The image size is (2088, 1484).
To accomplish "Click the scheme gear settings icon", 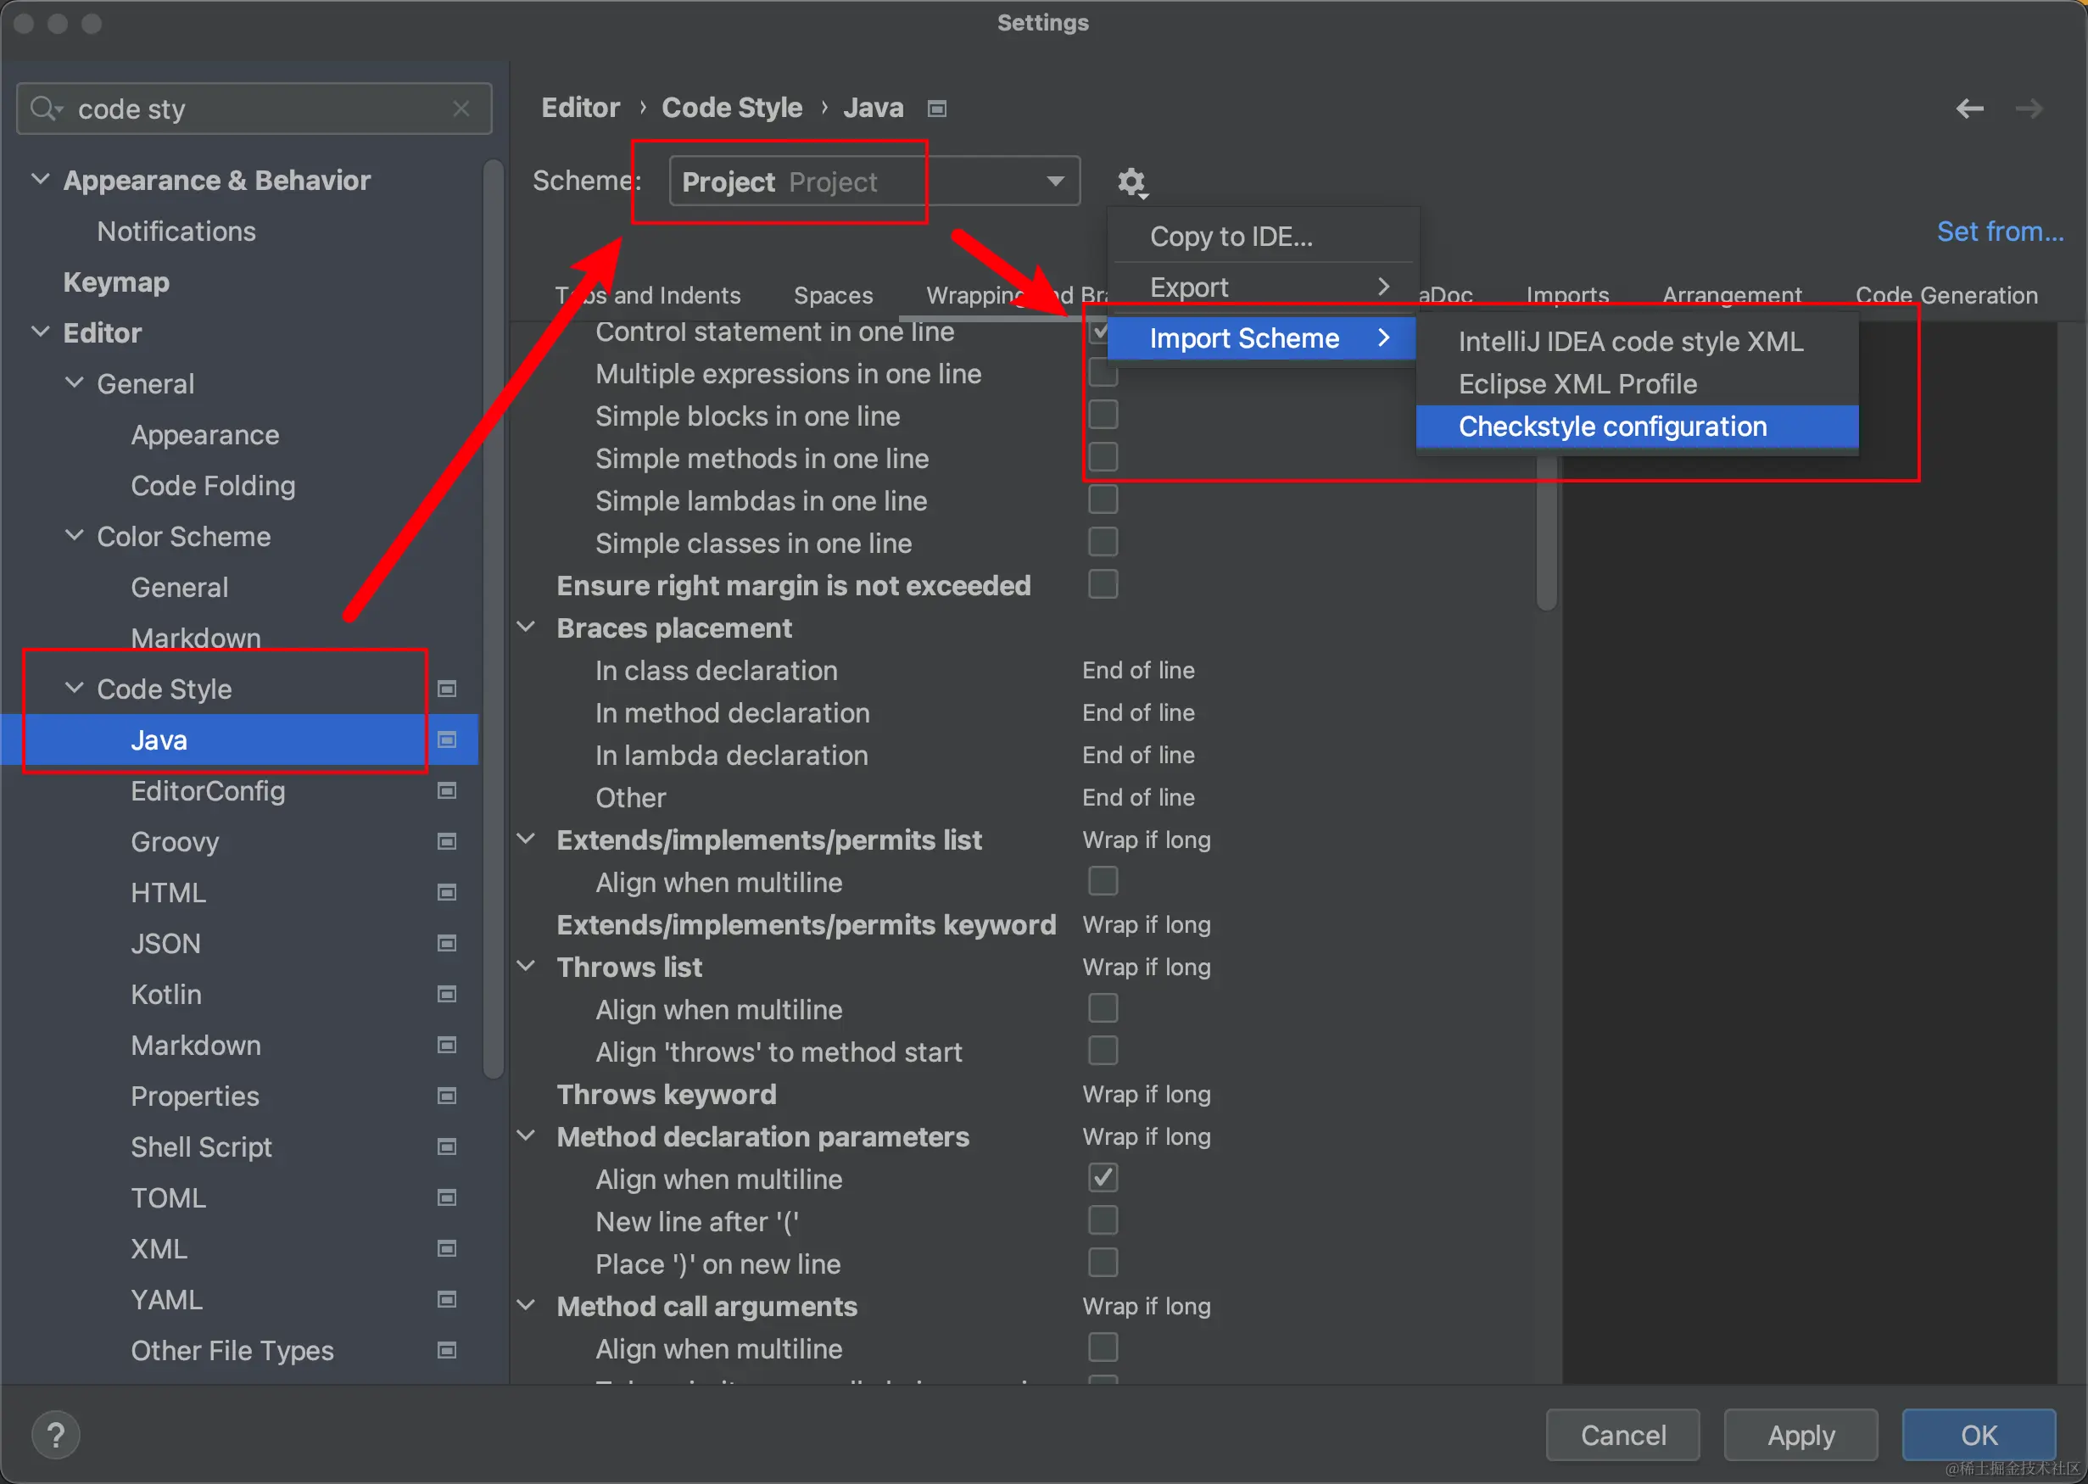I will click(1131, 181).
